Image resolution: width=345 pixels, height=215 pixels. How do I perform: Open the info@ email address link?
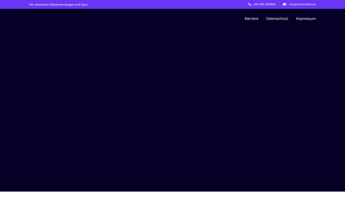click(302, 5)
